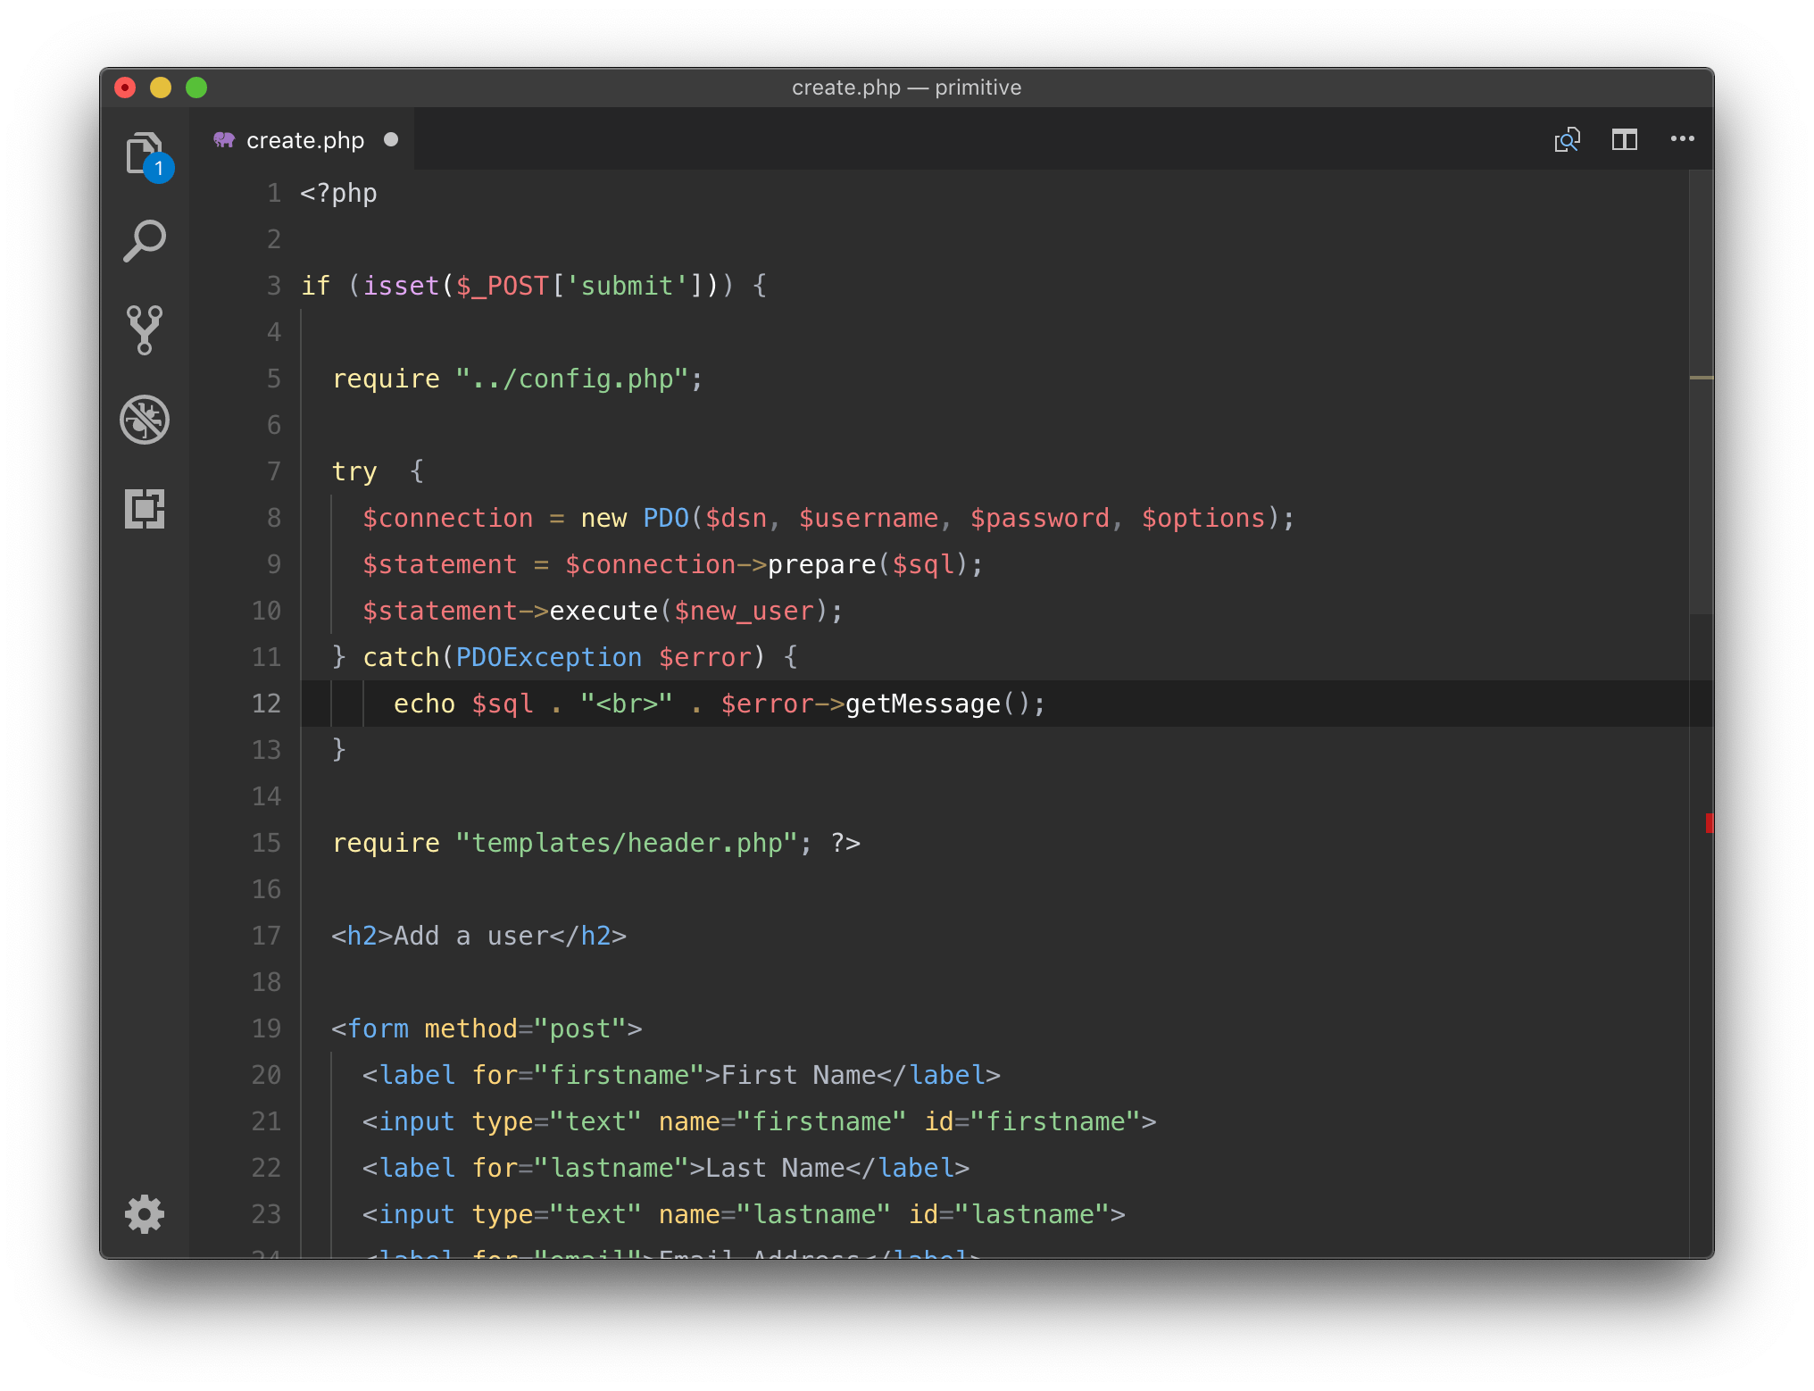Screen dimensions: 1814x1391
Task: Click the unsaved dot on create.php tab
Action: pos(391,140)
